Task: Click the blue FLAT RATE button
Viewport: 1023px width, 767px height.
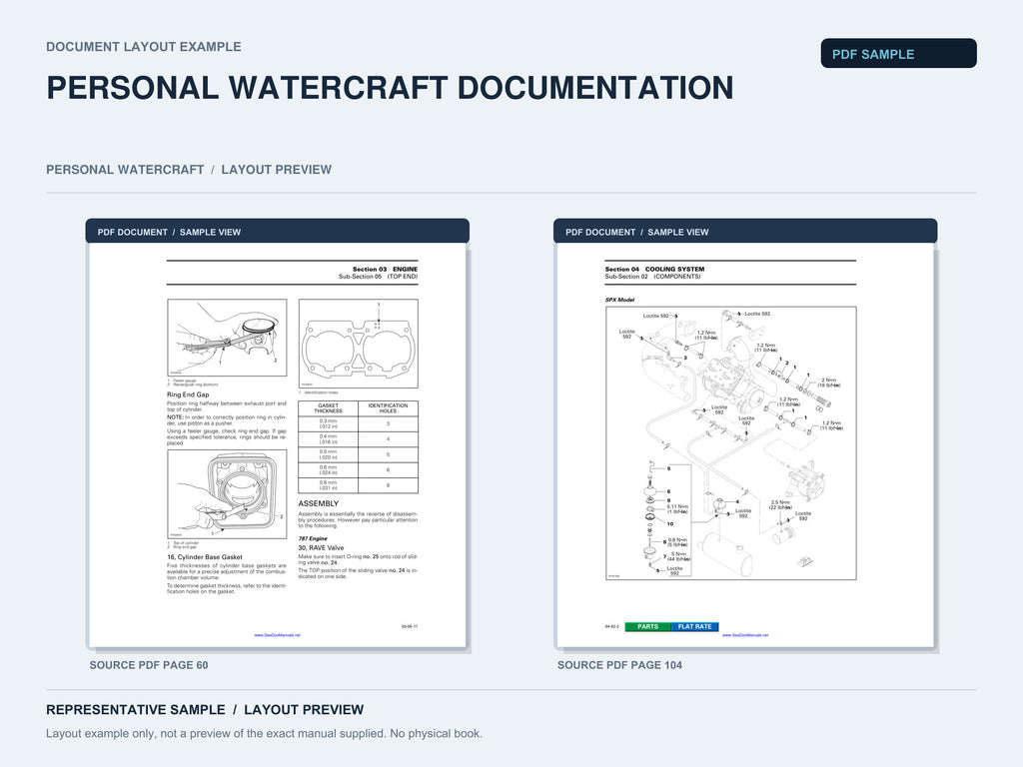Action: (695, 627)
